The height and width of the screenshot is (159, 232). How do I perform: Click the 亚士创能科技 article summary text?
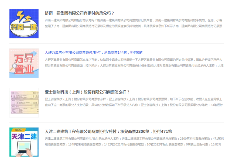click(x=134, y=102)
